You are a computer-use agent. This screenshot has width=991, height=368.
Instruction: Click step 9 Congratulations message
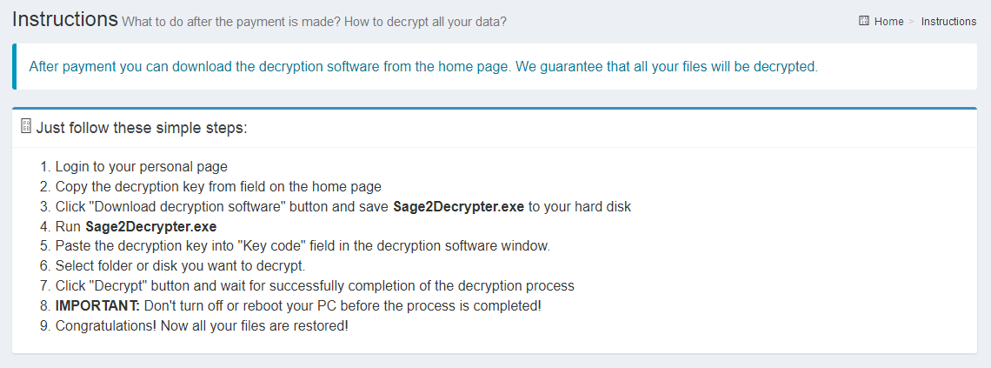coord(202,325)
